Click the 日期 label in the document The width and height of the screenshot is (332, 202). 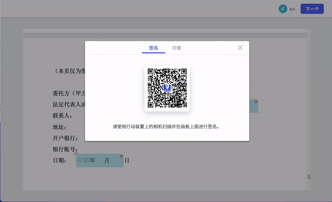pyautogui.click(x=59, y=160)
